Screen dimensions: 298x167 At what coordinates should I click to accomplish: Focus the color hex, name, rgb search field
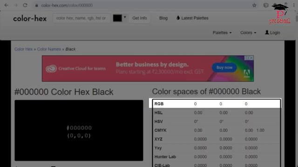[81, 18]
